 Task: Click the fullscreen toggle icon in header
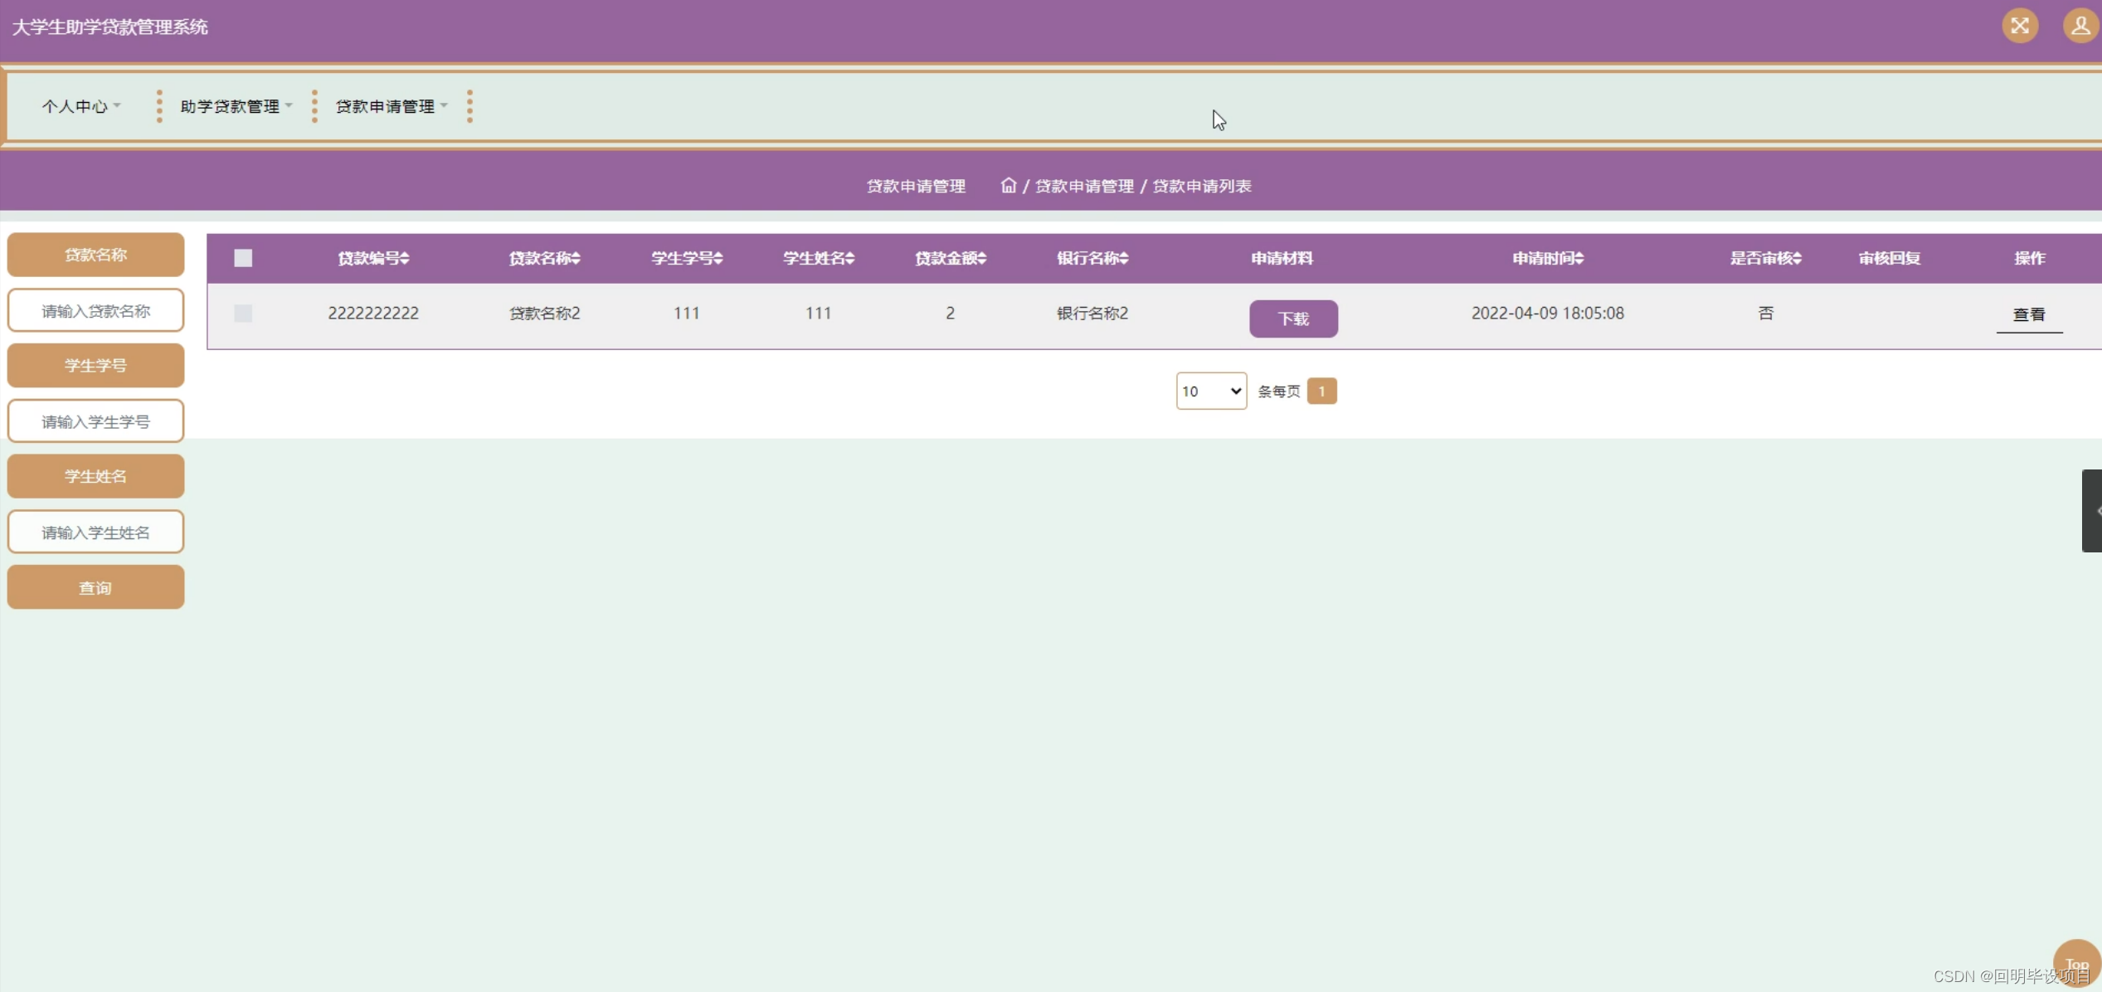(x=2020, y=26)
